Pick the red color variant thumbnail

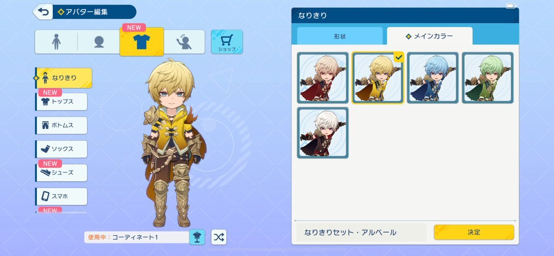click(323, 78)
